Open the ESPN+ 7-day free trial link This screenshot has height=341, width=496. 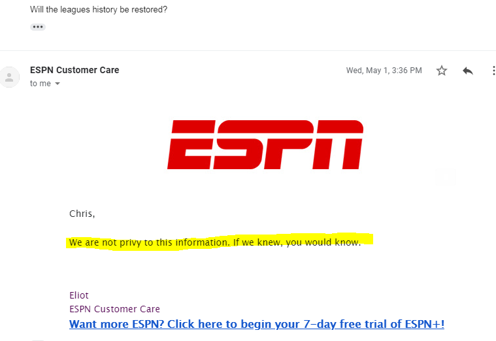click(257, 324)
